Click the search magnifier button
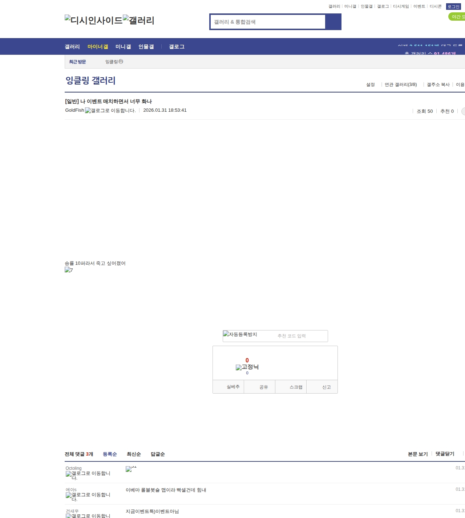This screenshot has width=465, height=518. [333, 22]
